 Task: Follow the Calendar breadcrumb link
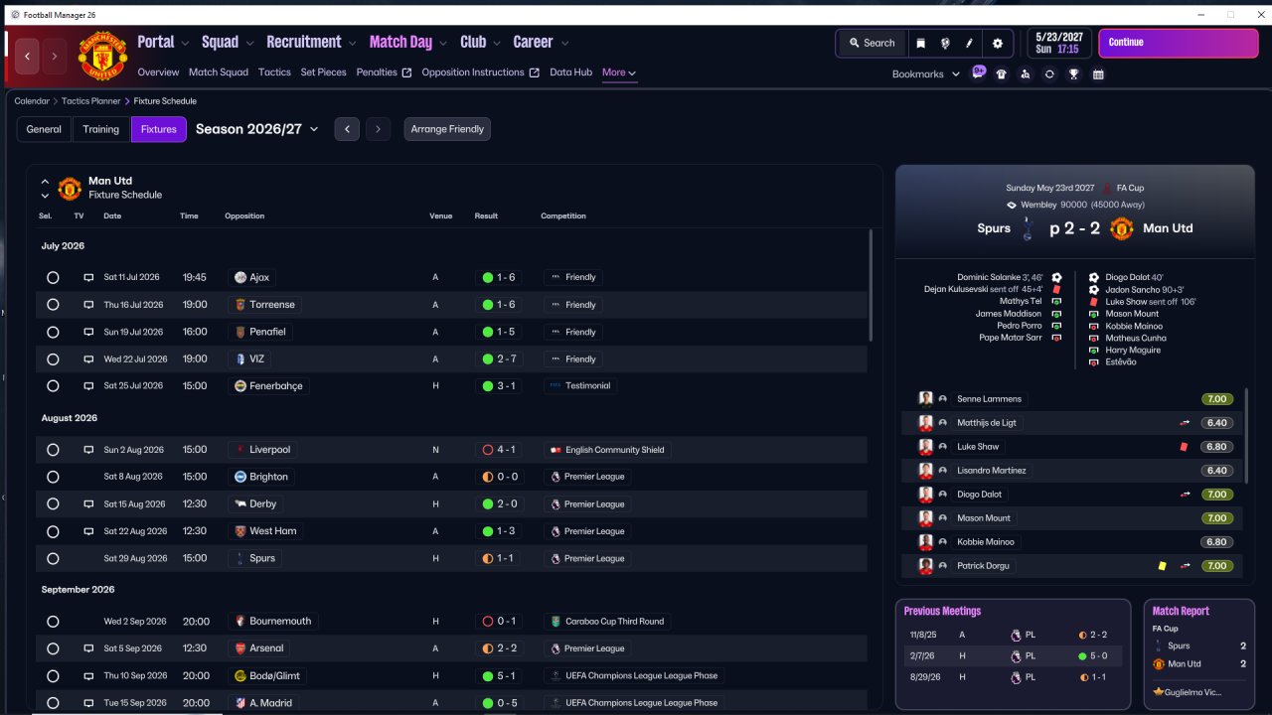tap(32, 101)
